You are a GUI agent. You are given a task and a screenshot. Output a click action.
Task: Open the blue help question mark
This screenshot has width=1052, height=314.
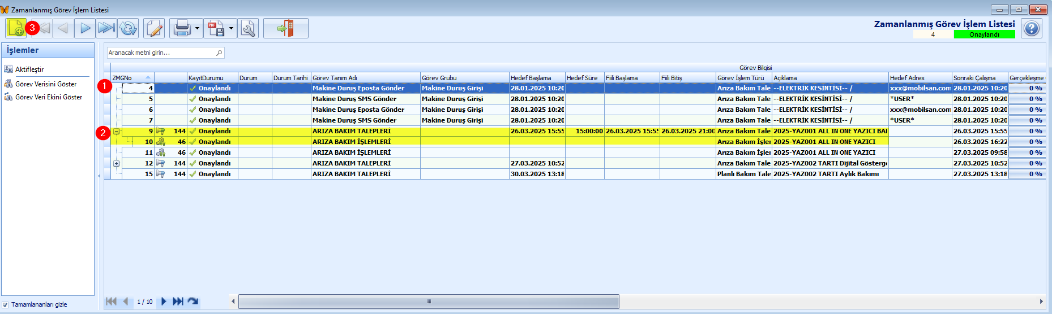pos(1031,28)
